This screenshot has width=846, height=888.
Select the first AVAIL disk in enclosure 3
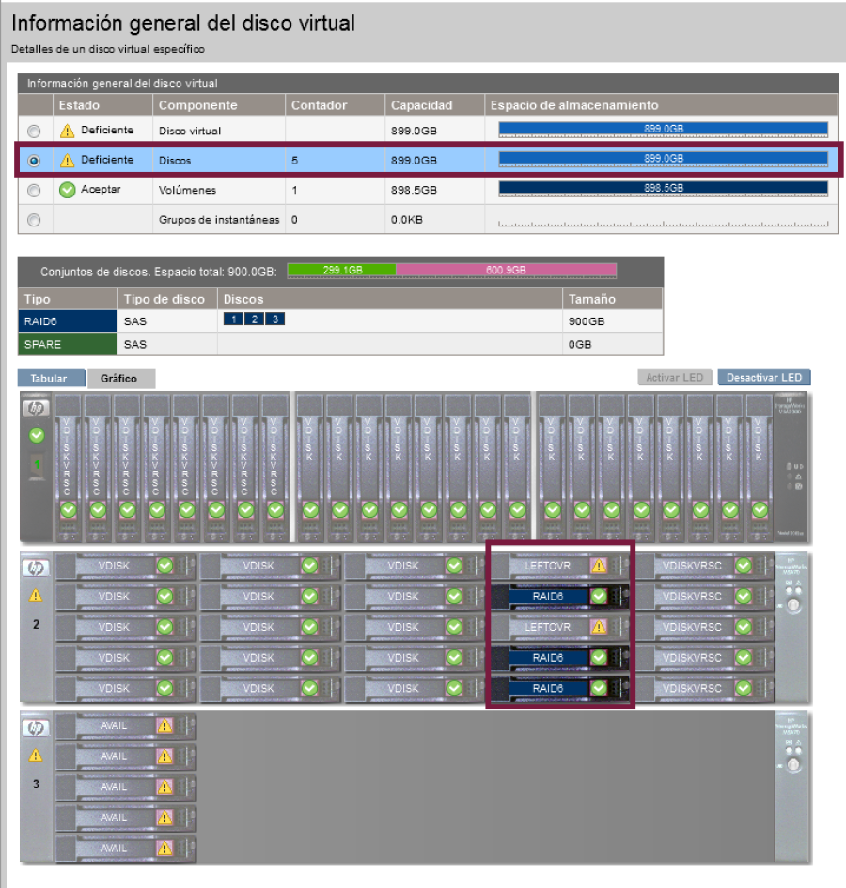click(x=114, y=725)
